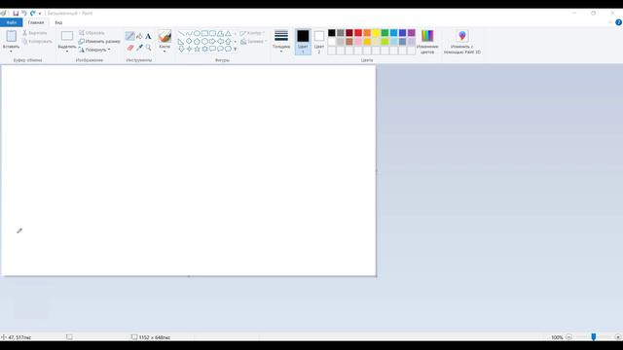Choose the yellow color swatch
Image resolution: width=623 pixels, height=350 pixels.
[376, 33]
